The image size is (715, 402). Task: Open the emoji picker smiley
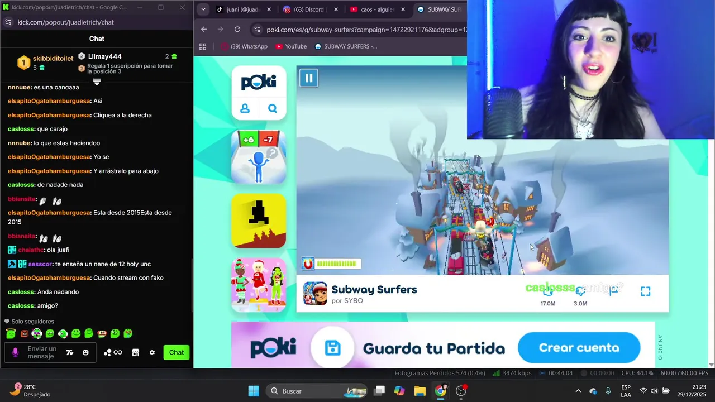coord(85,352)
